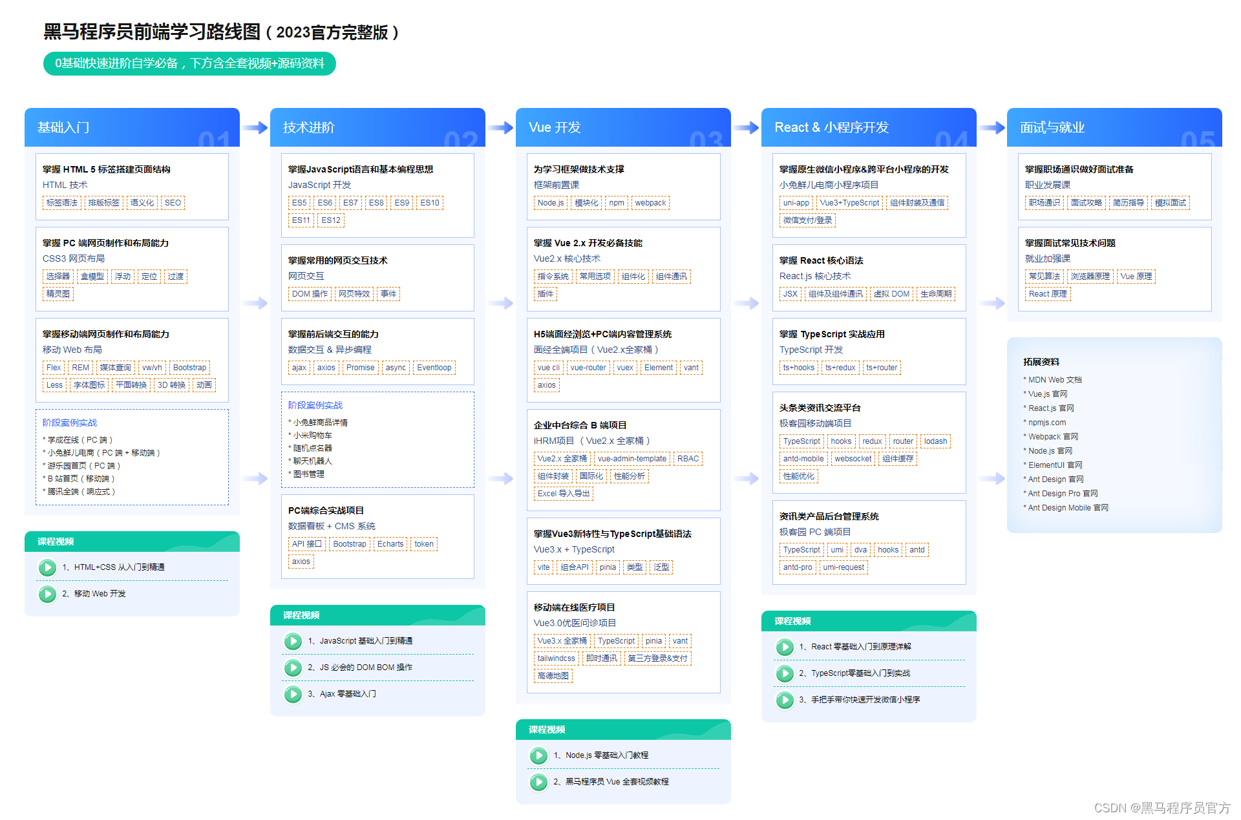This screenshot has width=1241, height=820.
Task: Select the 面试与就业 stage header
Action: coord(1114,127)
